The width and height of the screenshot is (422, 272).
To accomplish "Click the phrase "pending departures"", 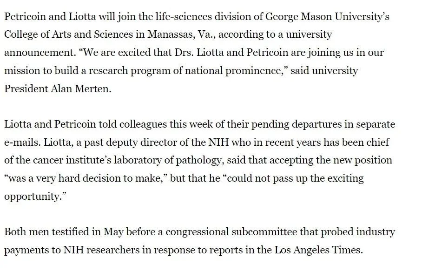I will (x=285, y=125).
